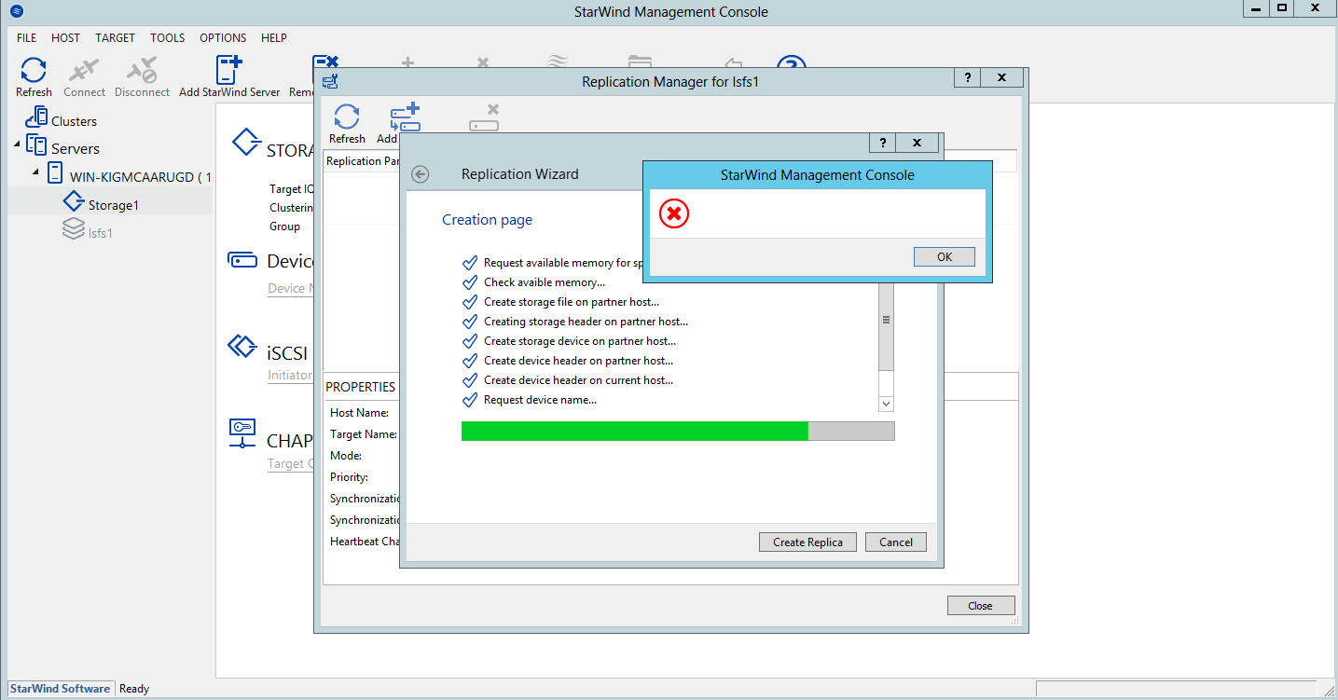
Task: Click the Clusters node icon
Action: [x=36, y=117]
